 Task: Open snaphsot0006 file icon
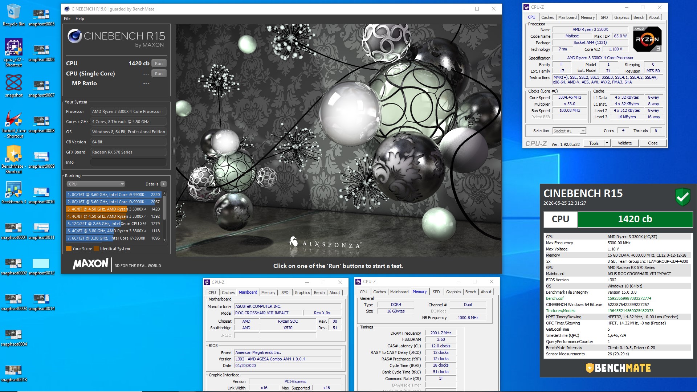pyautogui.click(x=41, y=53)
